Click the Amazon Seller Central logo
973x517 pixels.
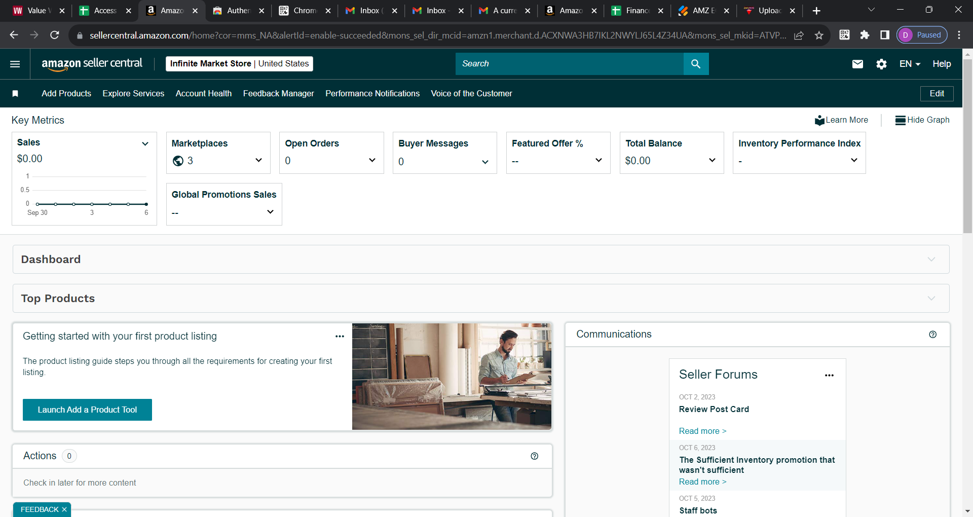(92, 64)
